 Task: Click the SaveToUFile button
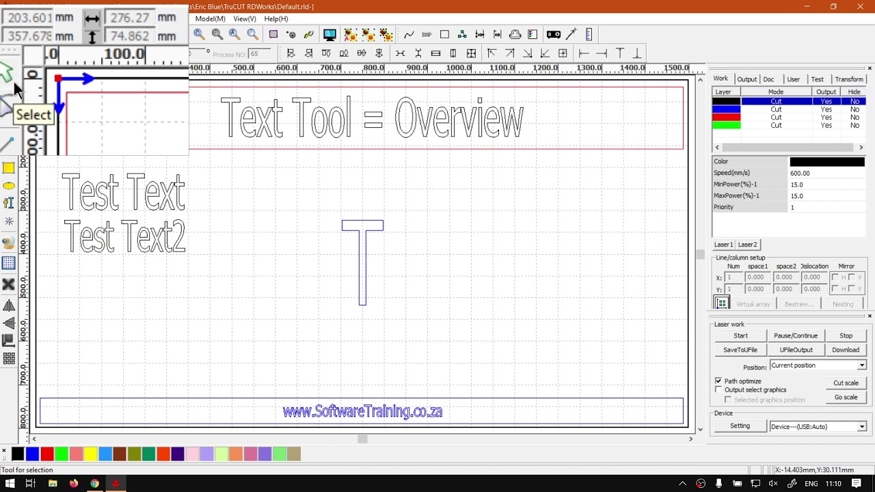[740, 350]
